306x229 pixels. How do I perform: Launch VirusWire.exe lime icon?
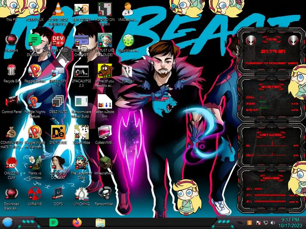128,42
